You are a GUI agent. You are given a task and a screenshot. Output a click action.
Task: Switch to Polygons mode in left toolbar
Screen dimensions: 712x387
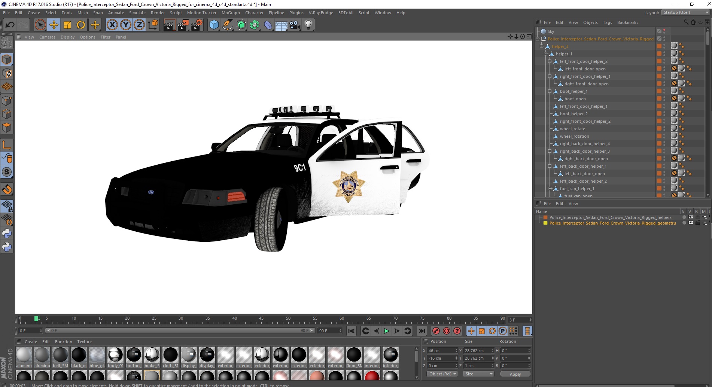click(x=7, y=128)
